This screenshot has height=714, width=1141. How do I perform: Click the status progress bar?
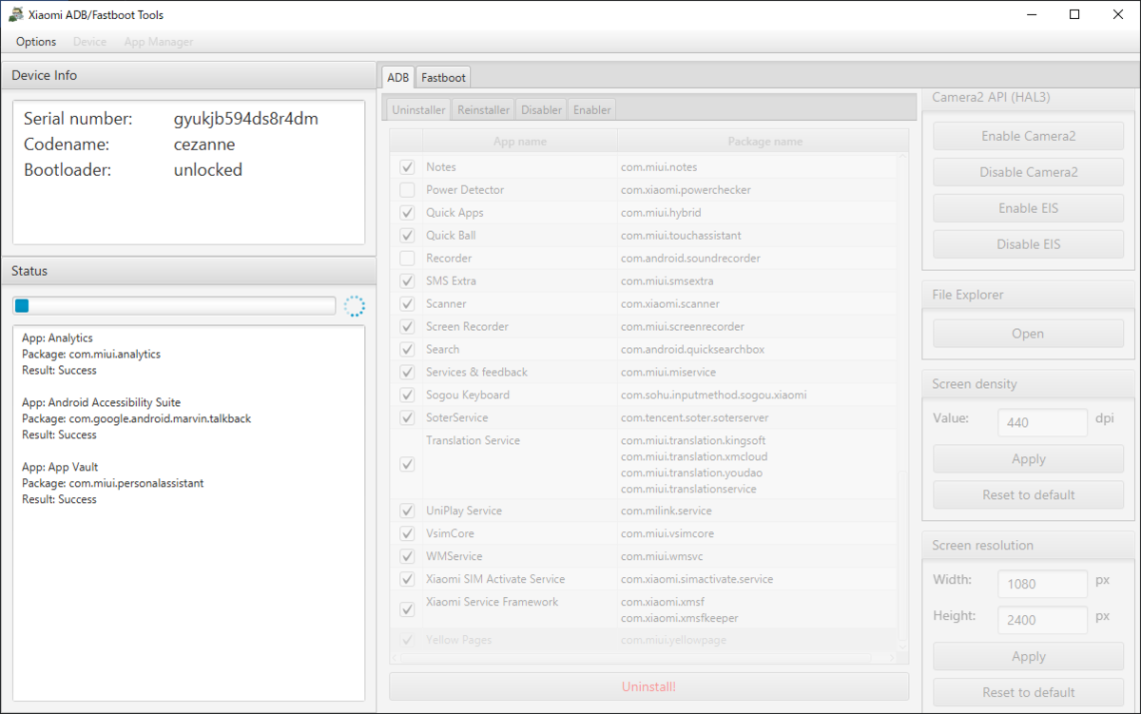(174, 305)
